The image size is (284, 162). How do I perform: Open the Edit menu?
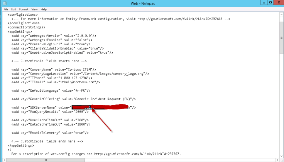click(14, 9)
